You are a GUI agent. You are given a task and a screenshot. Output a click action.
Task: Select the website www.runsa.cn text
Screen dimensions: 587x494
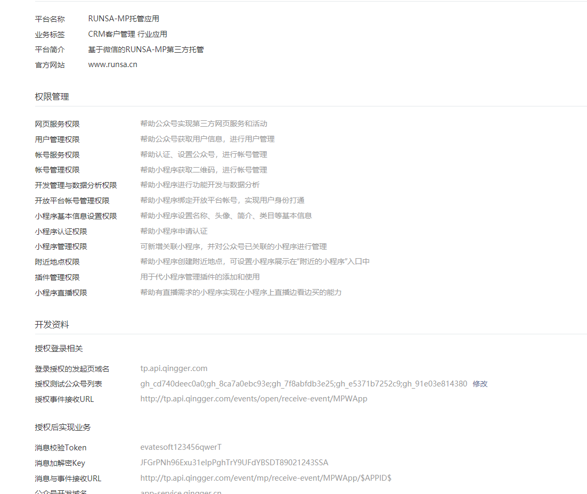tap(113, 64)
